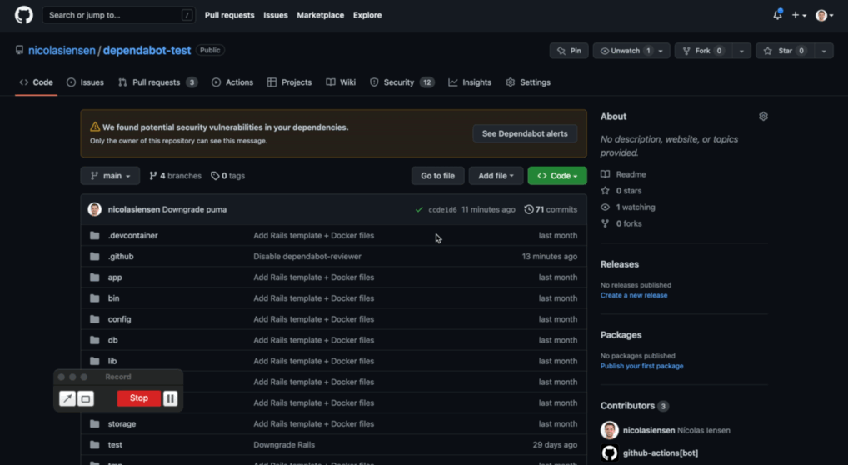View the 71 commits history
848x465 pixels.
click(551, 209)
